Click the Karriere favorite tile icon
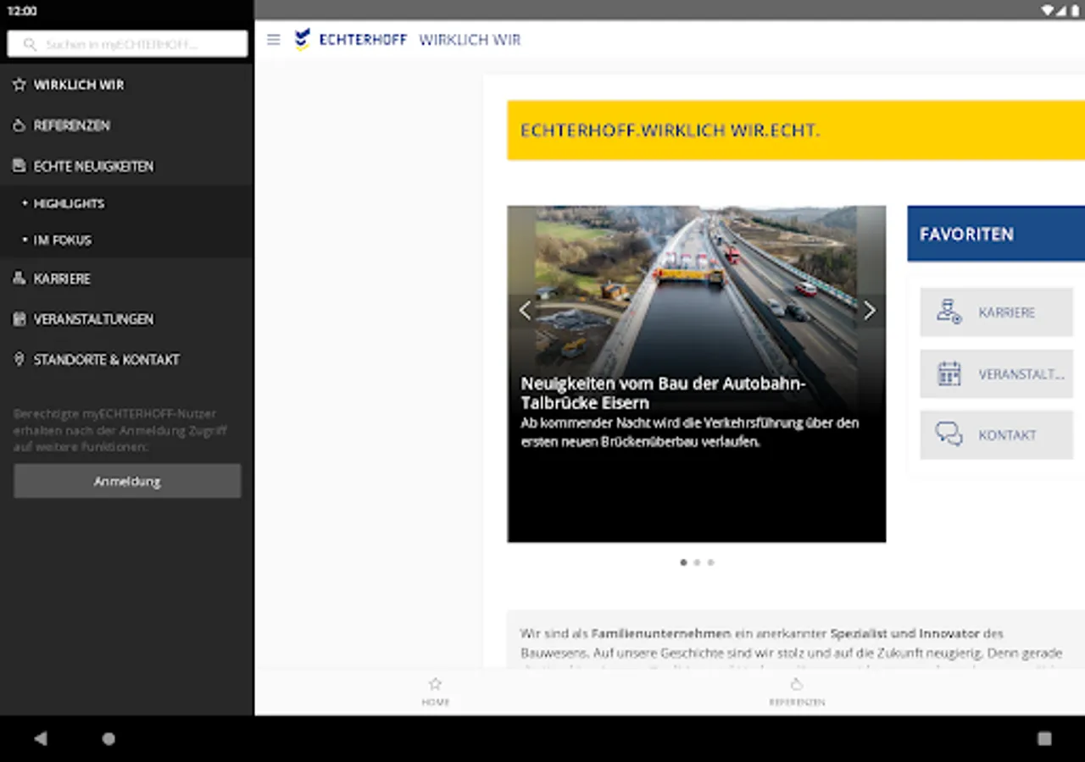Screen dimensions: 1085x762 949,312
